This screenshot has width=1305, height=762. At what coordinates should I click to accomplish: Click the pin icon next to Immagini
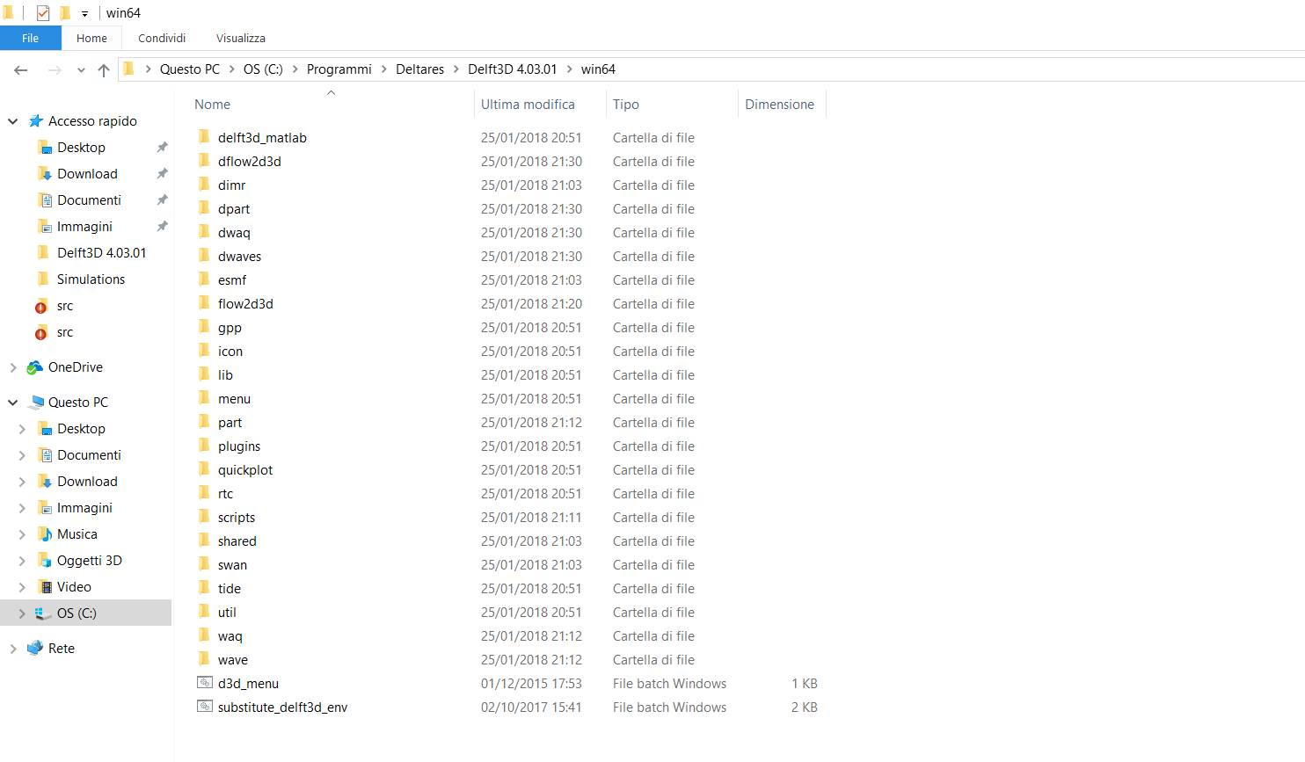(x=162, y=227)
